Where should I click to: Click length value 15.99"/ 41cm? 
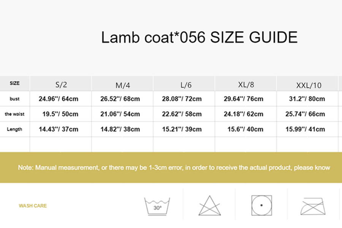(305, 129)
